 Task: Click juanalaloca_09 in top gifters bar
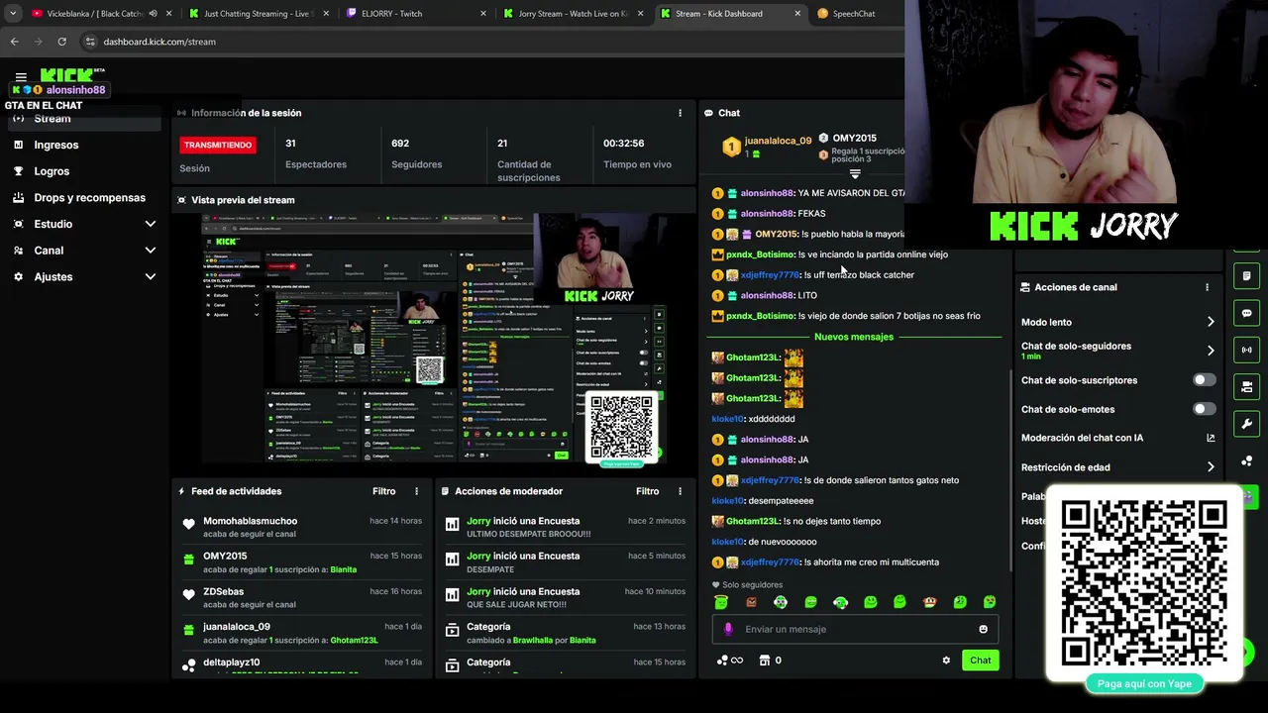click(x=778, y=141)
